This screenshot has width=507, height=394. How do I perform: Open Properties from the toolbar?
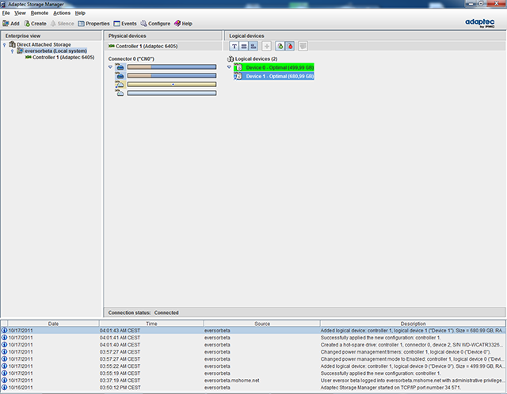[93, 24]
